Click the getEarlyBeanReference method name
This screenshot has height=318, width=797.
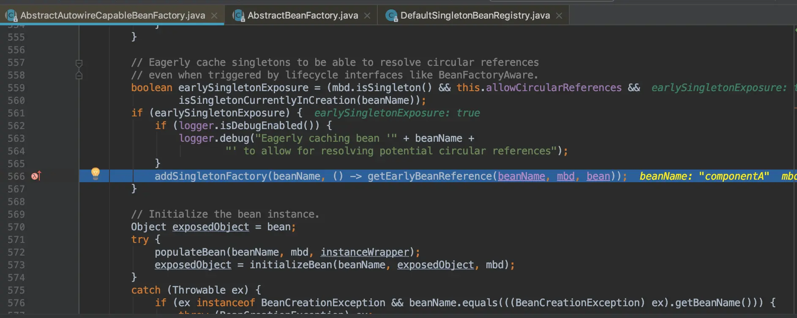(430, 176)
